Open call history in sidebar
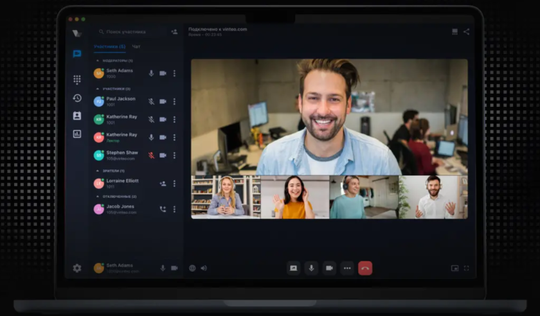 pyautogui.click(x=77, y=98)
